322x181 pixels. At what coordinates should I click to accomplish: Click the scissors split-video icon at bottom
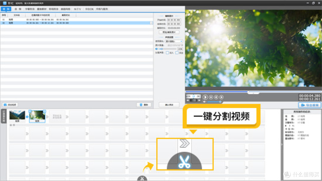[x=142, y=179]
